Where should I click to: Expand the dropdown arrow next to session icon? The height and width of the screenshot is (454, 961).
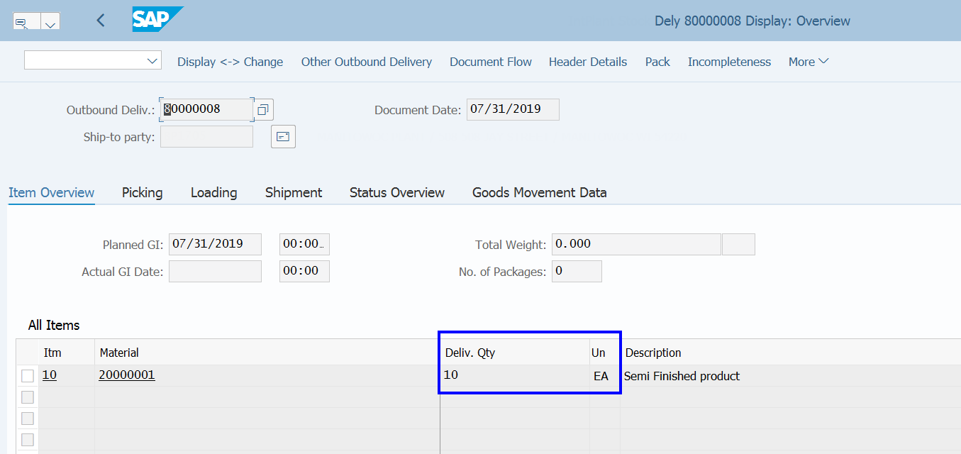click(50, 21)
